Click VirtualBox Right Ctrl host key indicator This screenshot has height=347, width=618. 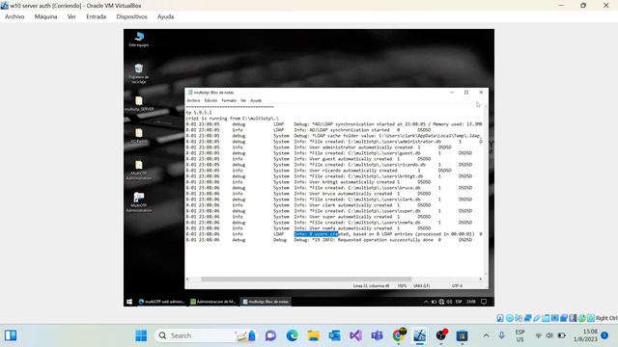coord(606,318)
